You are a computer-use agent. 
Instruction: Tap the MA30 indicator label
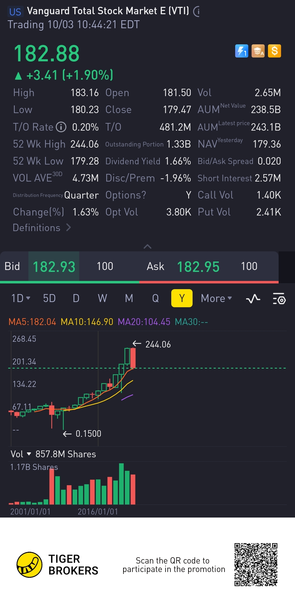coord(191,322)
